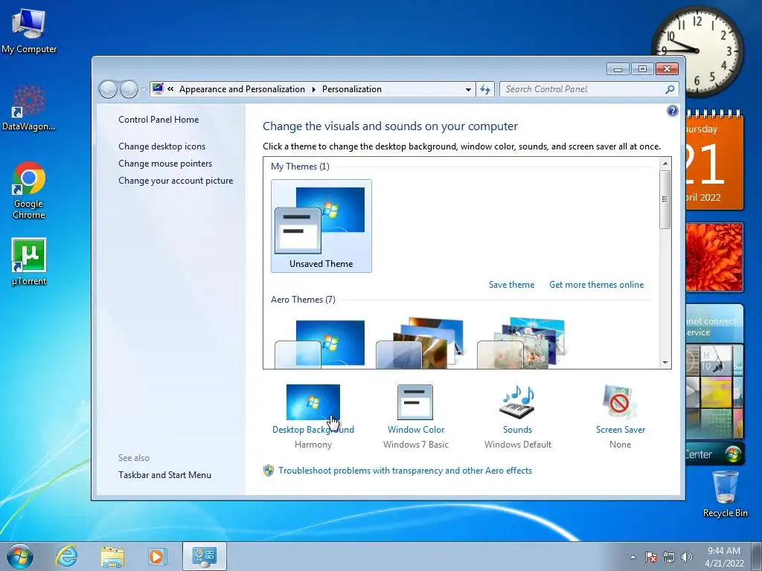The image size is (762, 571).
Task: Click the theme list scroll down arrow
Action: pyautogui.click(x=665, y=363)
